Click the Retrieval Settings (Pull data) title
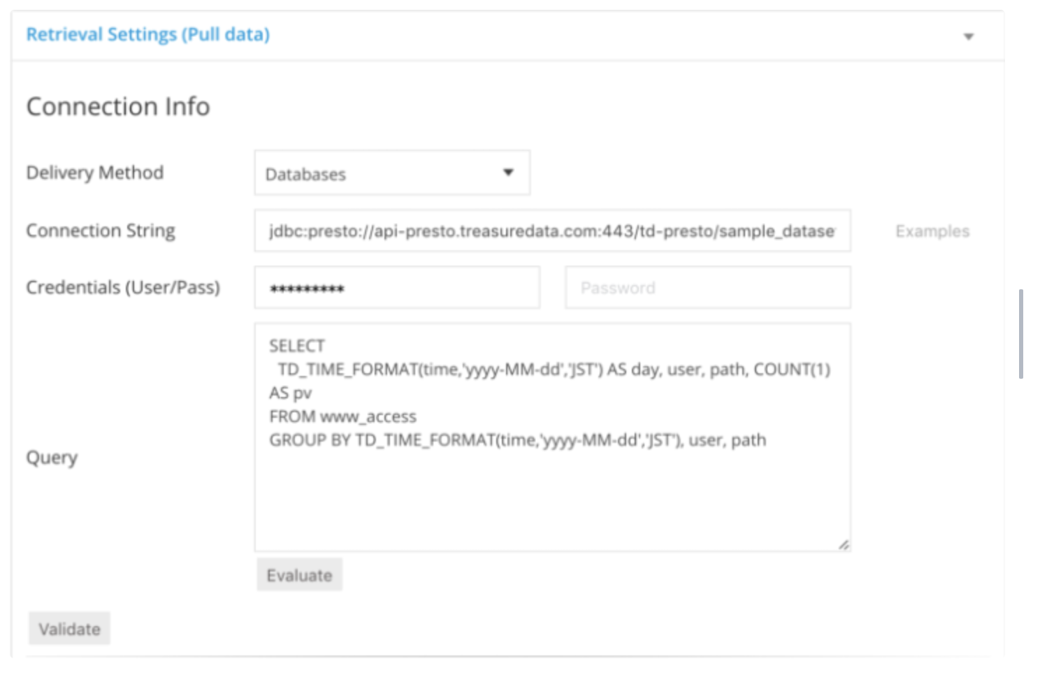Screen dimensions: 1047x682 pos(147,34)
